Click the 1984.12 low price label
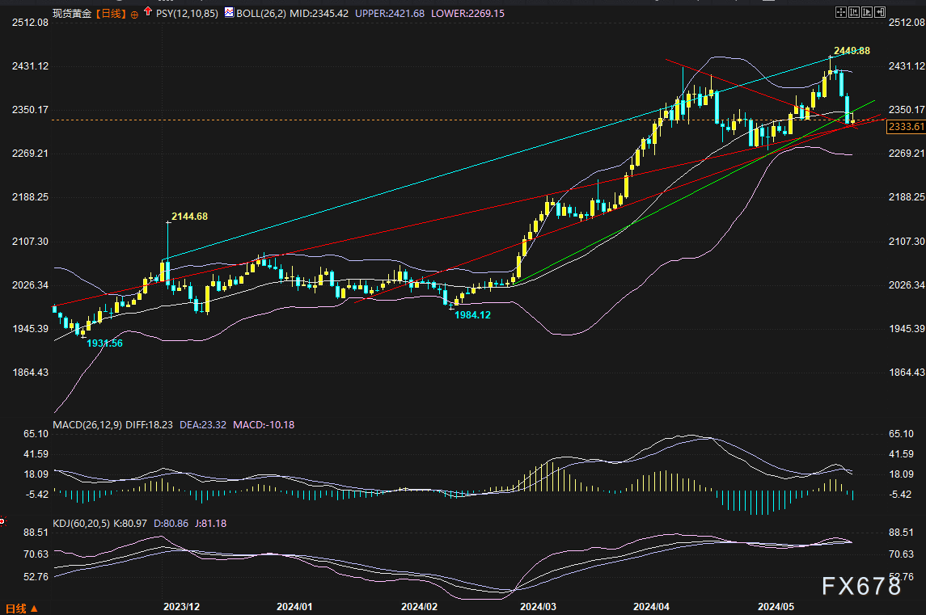926x615 pixels. 471,315
